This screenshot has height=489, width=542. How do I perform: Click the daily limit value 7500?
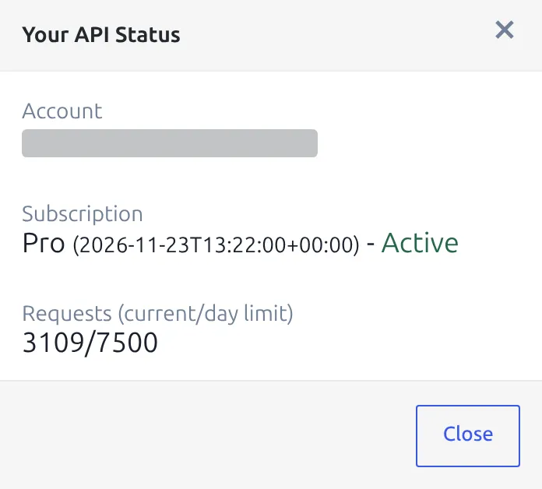[x=126, y=343]
